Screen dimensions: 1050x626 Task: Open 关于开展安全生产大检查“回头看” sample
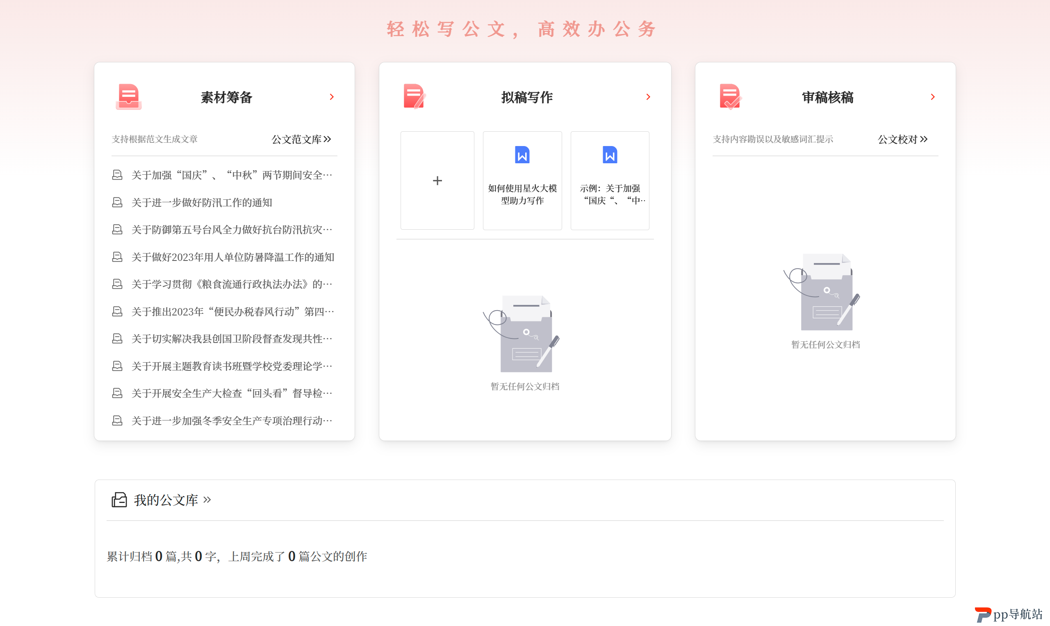(x=232, y=393)
